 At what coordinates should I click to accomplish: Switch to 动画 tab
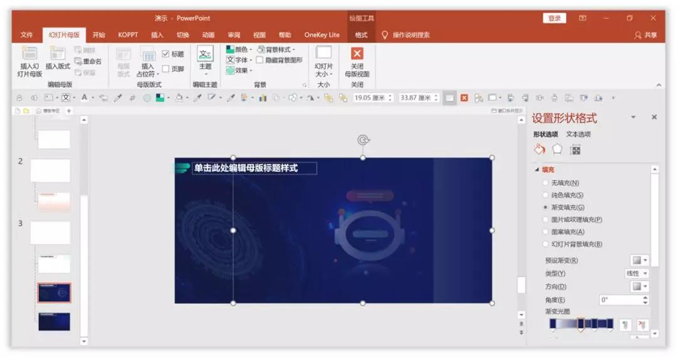(x=208, y=35)
